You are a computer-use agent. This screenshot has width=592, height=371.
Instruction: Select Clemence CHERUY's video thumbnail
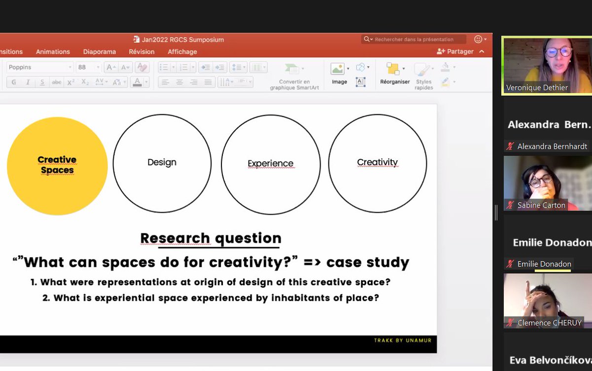pos(548,301)
